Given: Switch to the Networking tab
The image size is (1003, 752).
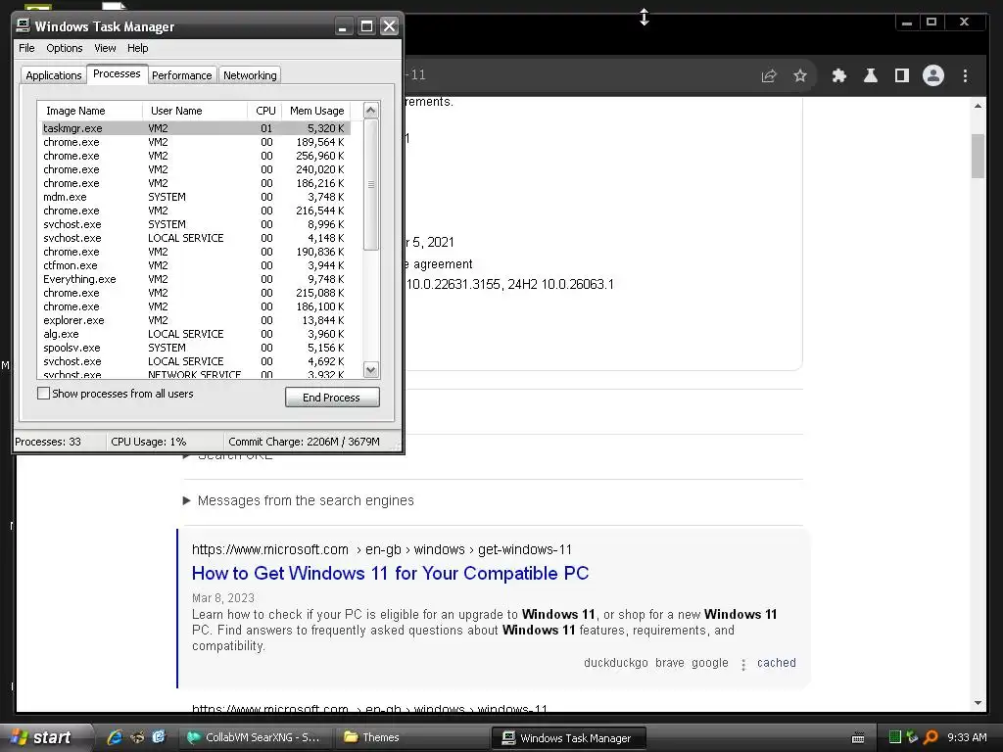Looking at the screenshot, I should pyautogui.click(x=250, y=74).
